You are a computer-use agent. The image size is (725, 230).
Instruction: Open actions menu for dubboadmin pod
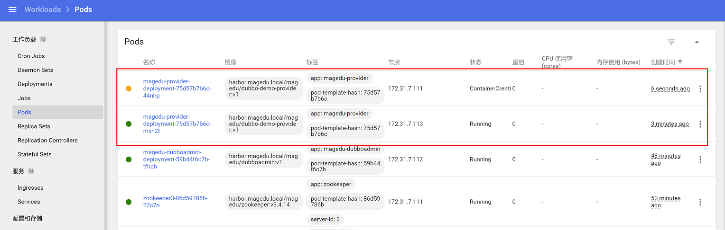[700, 160]
